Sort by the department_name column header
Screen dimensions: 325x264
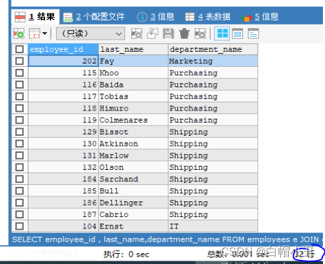(213, 49)
